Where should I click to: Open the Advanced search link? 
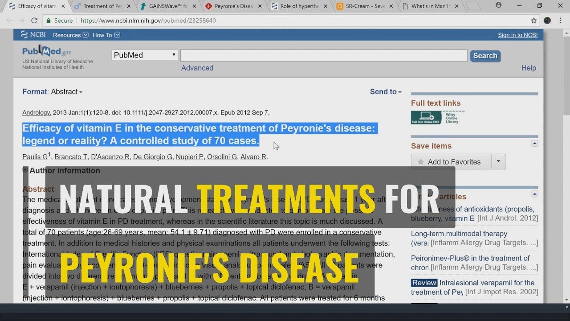click(x=197, y=68)
